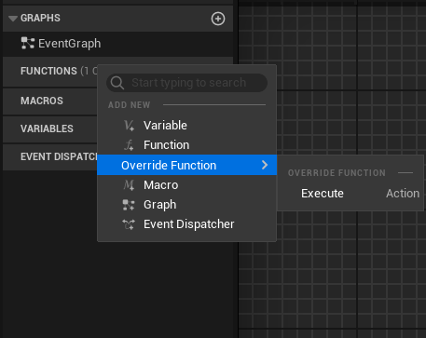Click the ADD NEW heading text
The image size is (426, 338).
coord(130,105)
